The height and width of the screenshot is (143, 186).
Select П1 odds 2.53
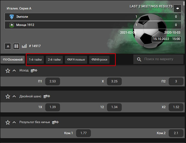tap(53, 81)
